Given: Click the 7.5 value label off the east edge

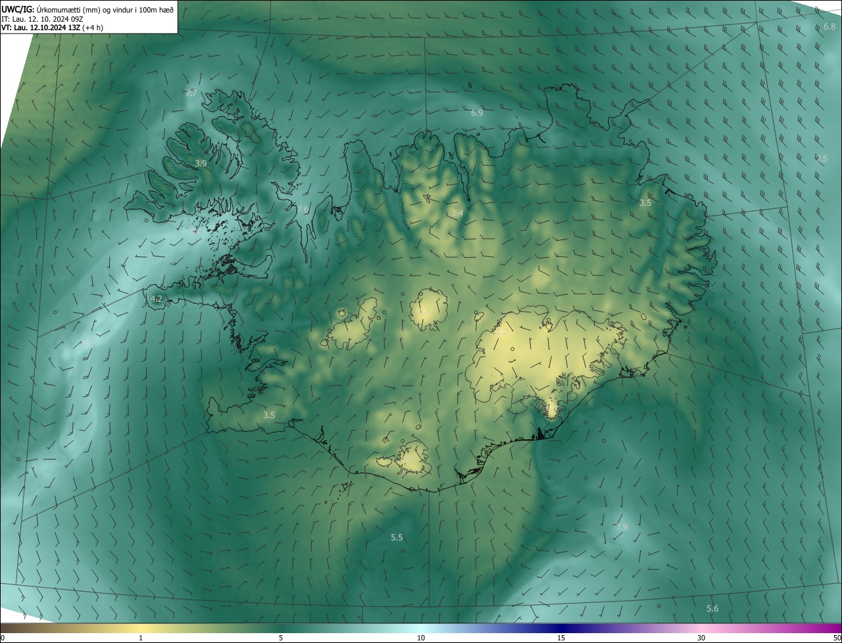Looking at the screenshot, I should click(x=822, y=158).
